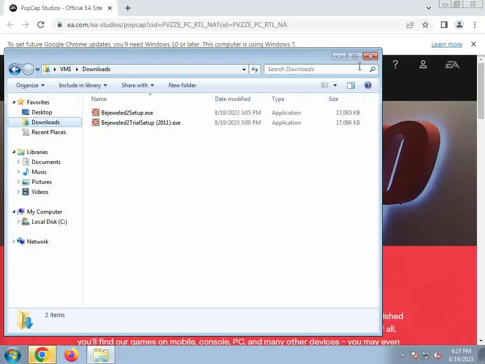Go back in Explorer window
This screenshot has width=485, height=364.
pos(15,69)
